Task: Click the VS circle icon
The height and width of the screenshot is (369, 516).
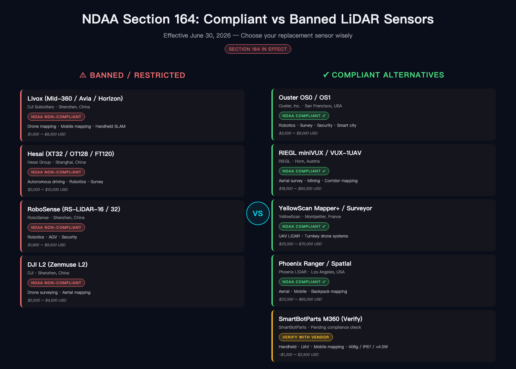Action: 258,213
